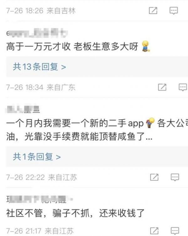This screenshot has height=236, width=188.
Task: Tap reply icon on the 21:17 Jiangsu comment
Action: (x=175, y=231)
